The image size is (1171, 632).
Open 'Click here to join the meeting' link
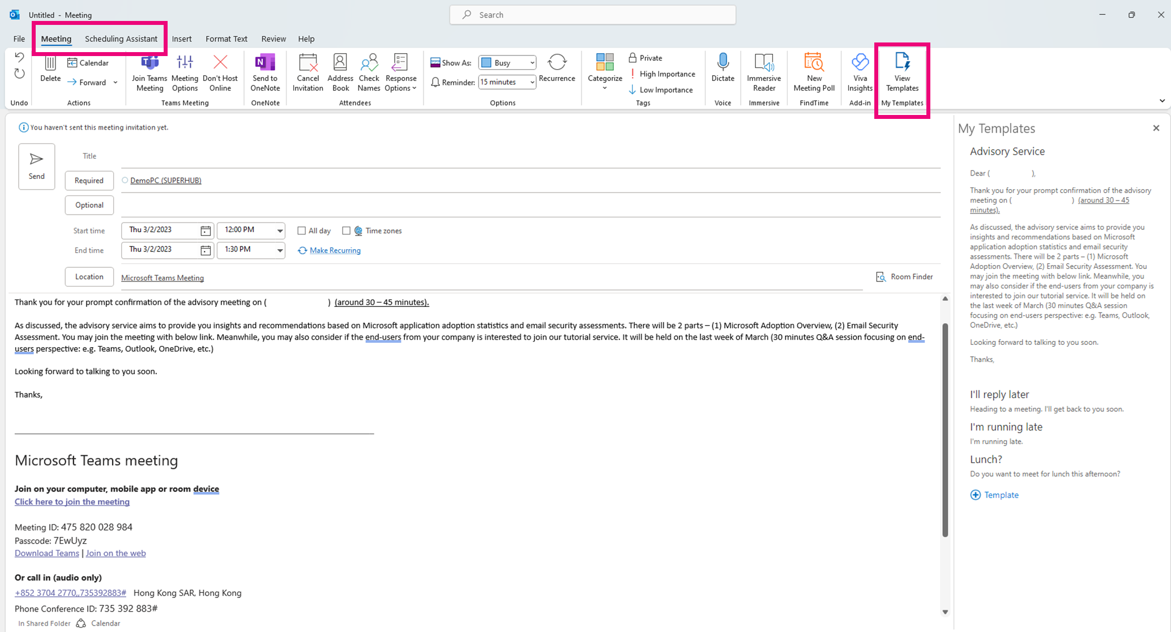click(x=72, y=502)
